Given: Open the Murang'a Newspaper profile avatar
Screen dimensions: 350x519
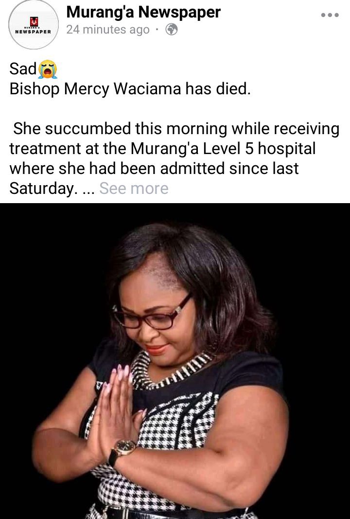Looking at the screenshot, I should point(34,24).
